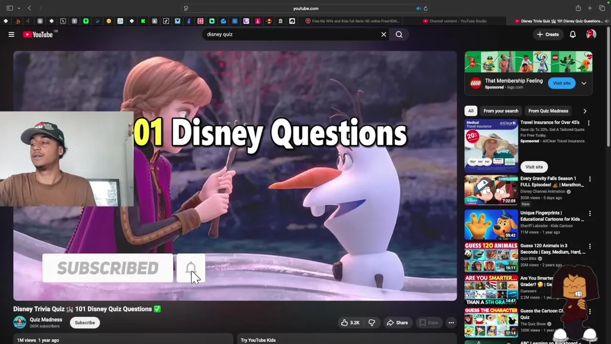Mute the tab audio in address bar
Screen dimensions: 611x344
coord(419,8)
